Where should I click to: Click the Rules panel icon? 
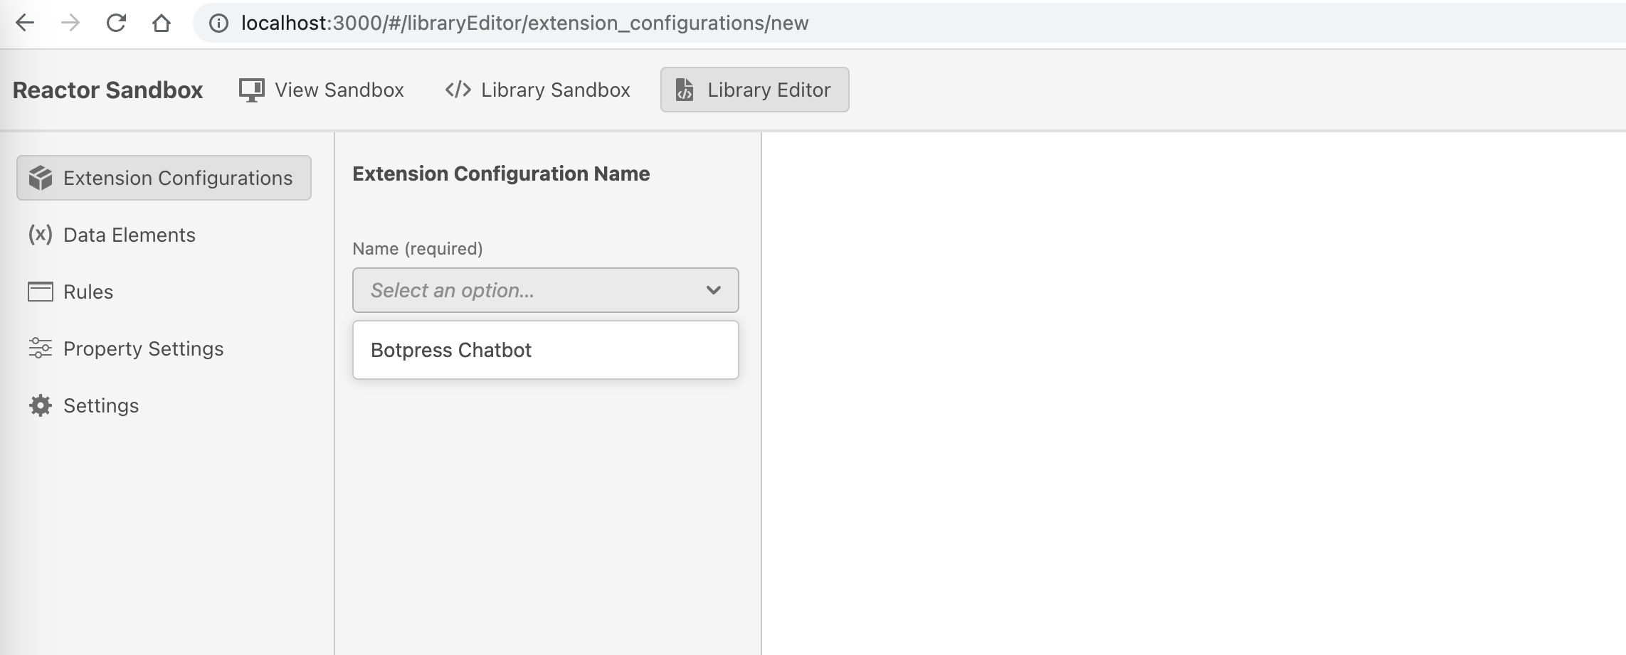coord(41,291)
